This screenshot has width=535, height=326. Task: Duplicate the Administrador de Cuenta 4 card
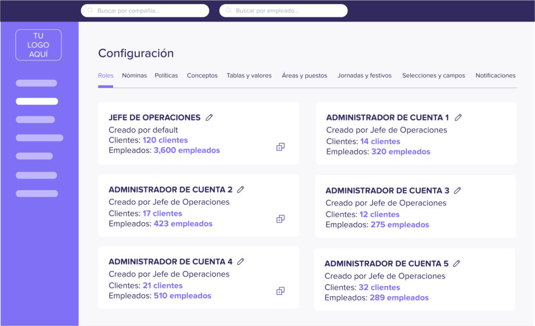coord(280,291)
